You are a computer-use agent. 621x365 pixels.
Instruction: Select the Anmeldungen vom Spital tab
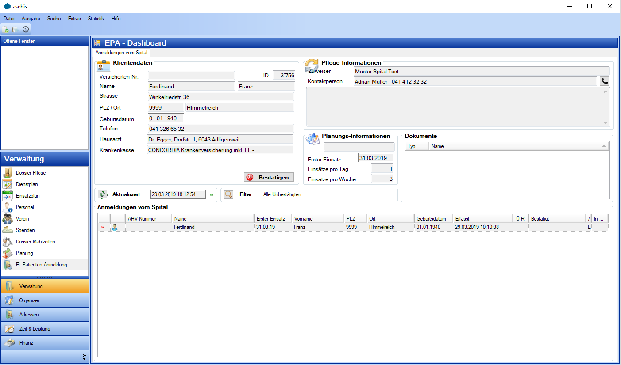121,53
